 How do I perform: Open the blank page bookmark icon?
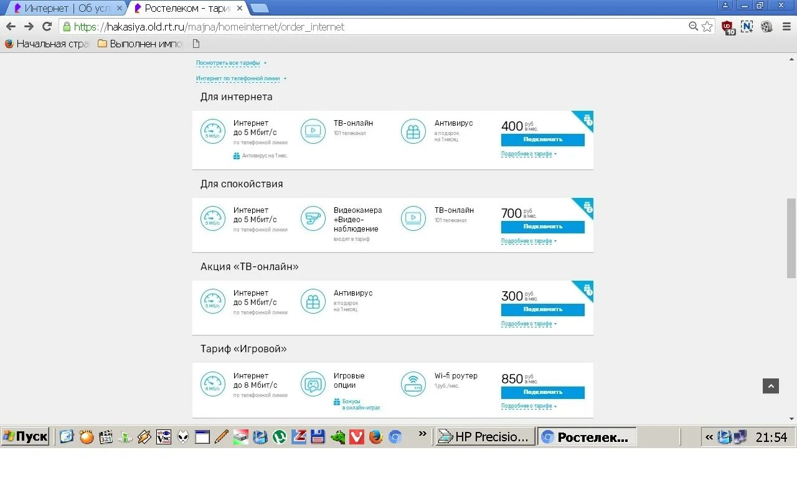(x=196, y=44)
